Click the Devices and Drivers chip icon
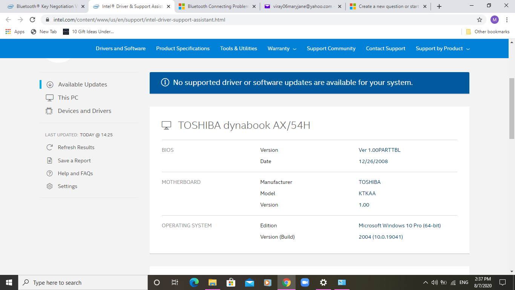This screenshot has width=515, height=290. [x=49, y=111]
